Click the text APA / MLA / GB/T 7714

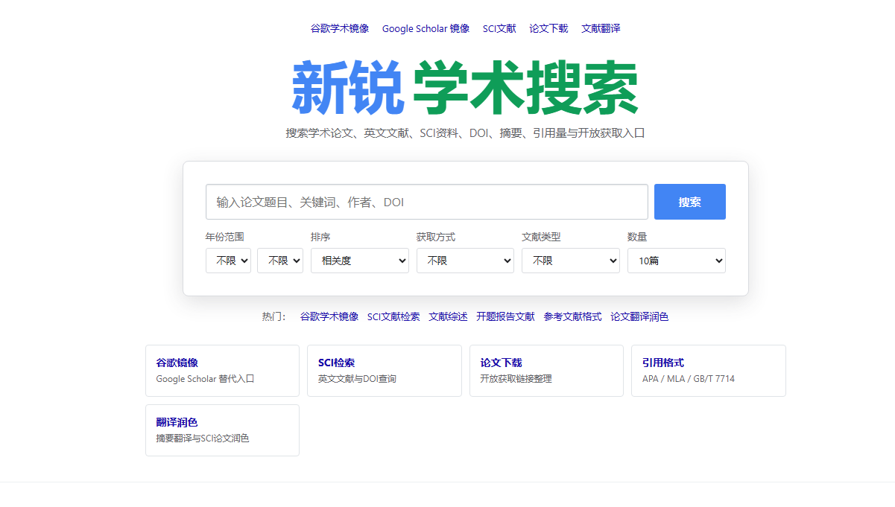[689, 379]
